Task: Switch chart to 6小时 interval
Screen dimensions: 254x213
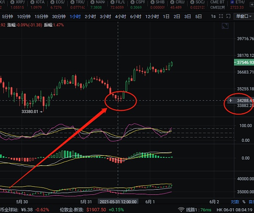Action: (x=136, y=17)
